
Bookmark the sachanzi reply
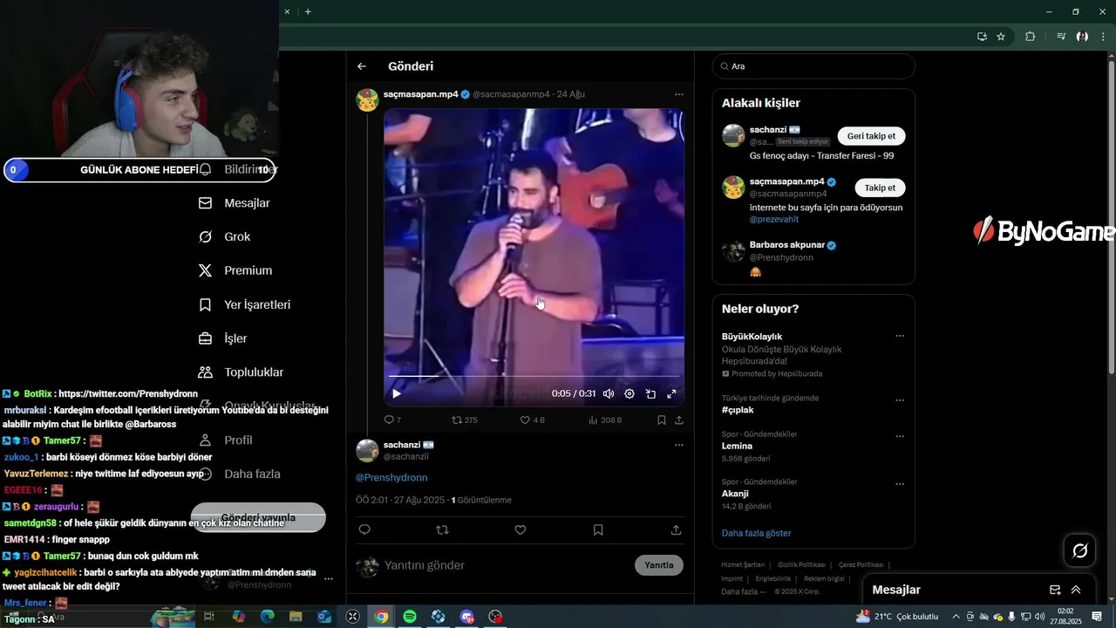598,529
